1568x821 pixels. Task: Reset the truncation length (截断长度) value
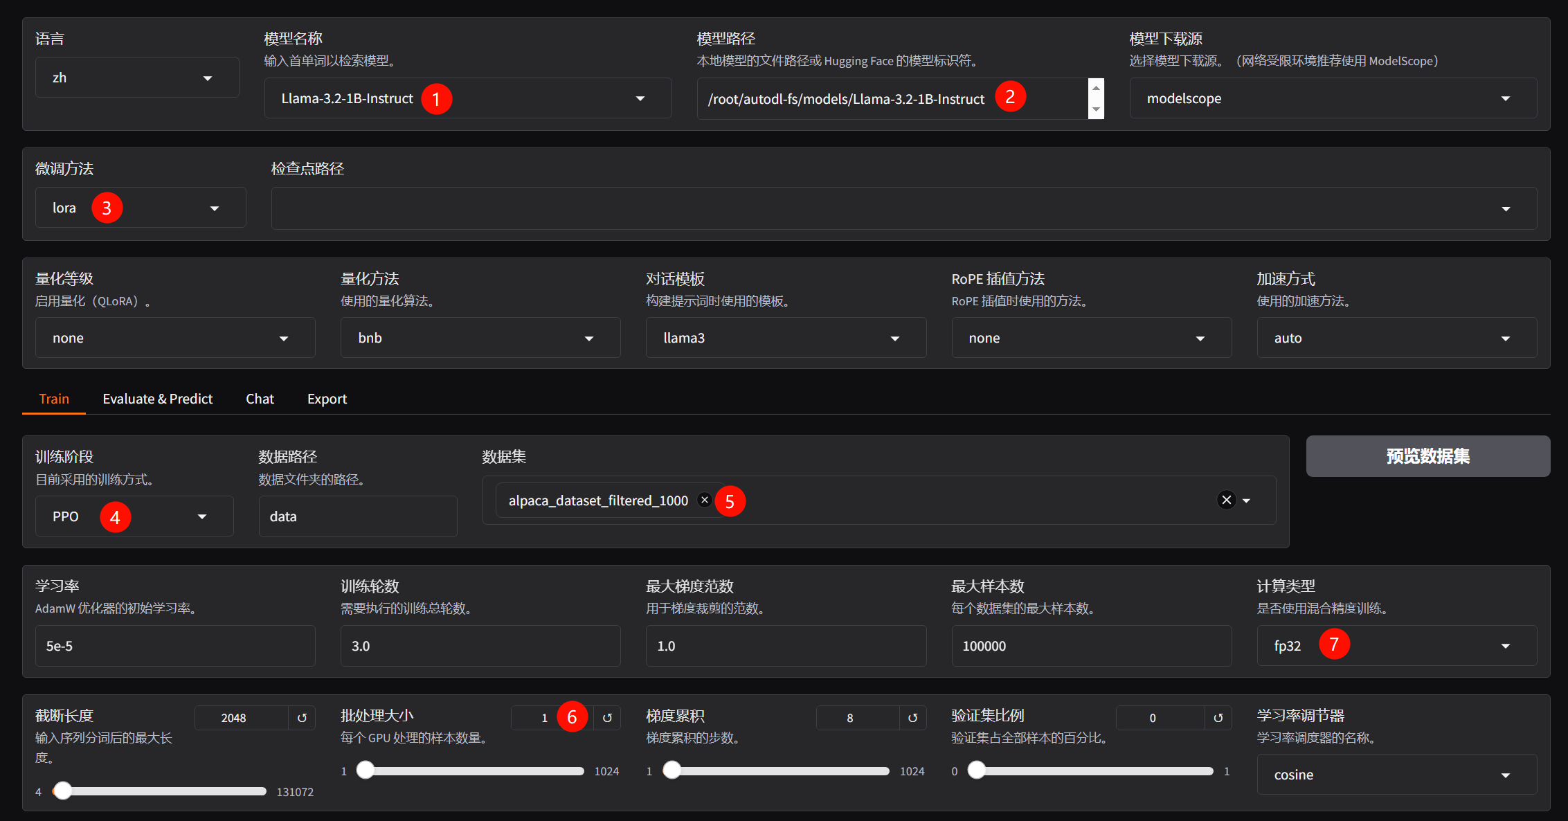coord(302,718)
